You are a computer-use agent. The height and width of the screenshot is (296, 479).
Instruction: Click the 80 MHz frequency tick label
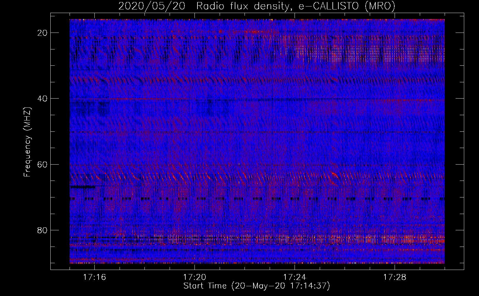click(42, 230)
